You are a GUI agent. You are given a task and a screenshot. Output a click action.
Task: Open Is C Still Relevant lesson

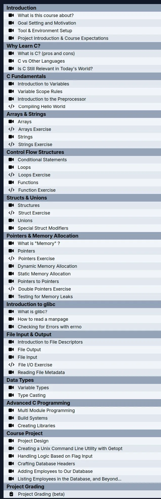(x=82, y=68)
